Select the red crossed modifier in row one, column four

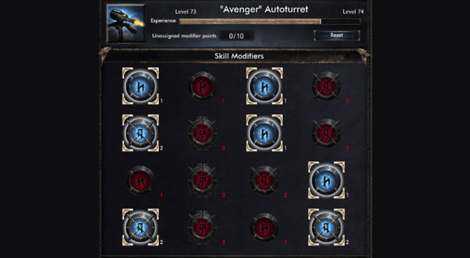tap(326, 86)
